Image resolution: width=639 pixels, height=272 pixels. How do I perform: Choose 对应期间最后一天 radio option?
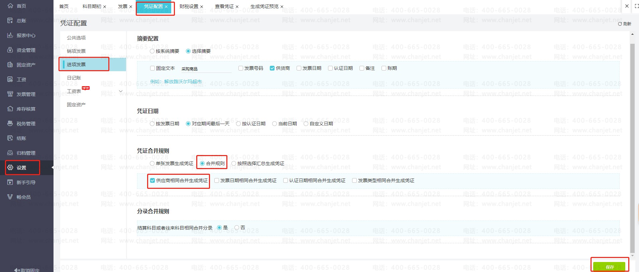point(188,124)
